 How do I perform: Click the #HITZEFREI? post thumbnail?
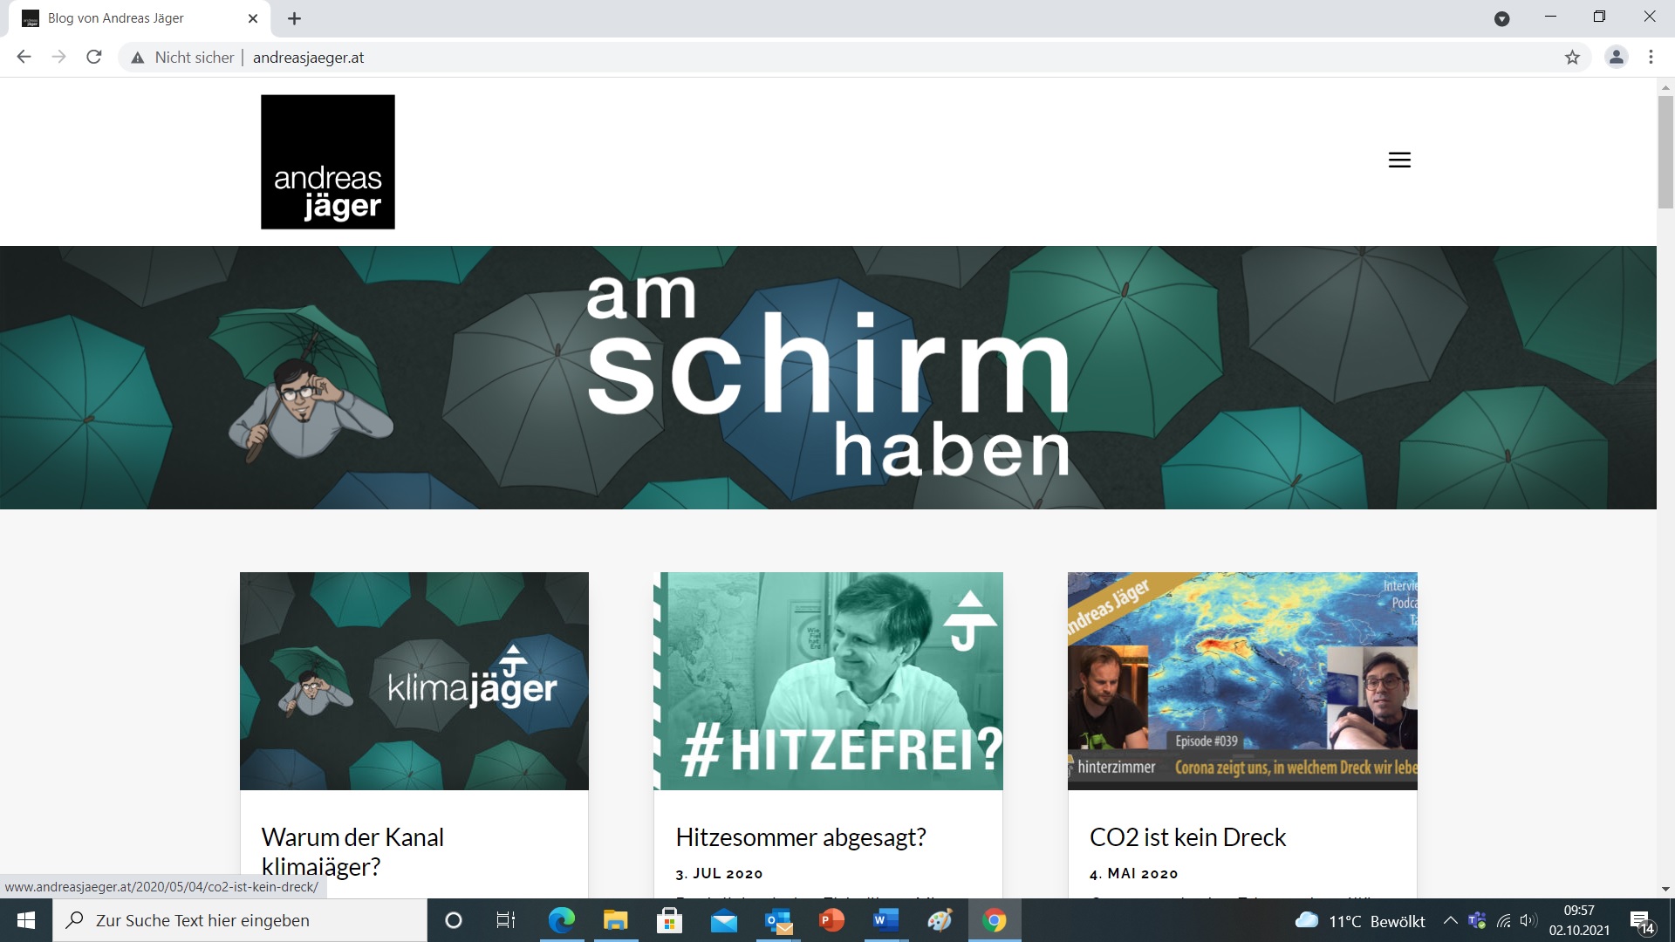(x=828, y=680)
